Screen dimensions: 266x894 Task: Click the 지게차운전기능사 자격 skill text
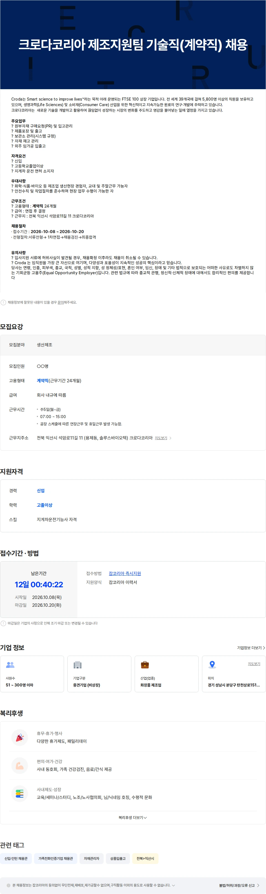click(57, 519)
